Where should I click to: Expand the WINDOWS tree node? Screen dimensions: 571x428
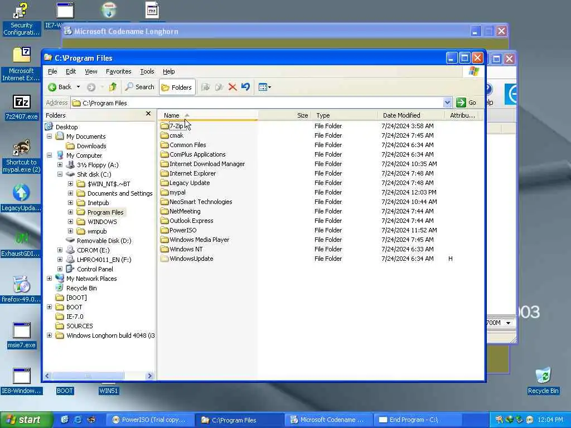[70, 222]
